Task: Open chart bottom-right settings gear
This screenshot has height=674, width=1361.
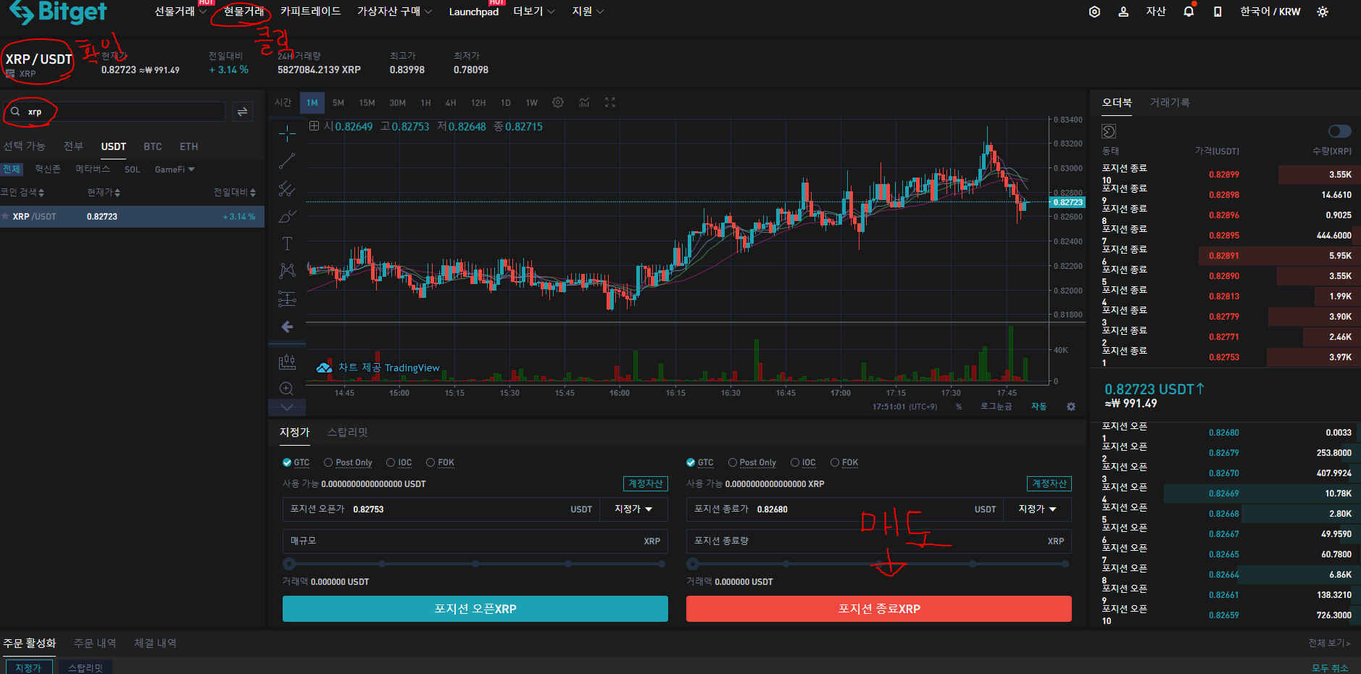Action: coord(1071,407)
